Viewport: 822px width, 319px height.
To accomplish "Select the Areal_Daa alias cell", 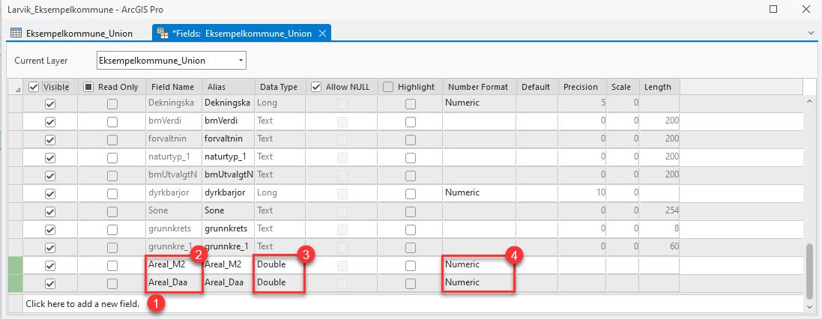I will [x=228, y=282].
